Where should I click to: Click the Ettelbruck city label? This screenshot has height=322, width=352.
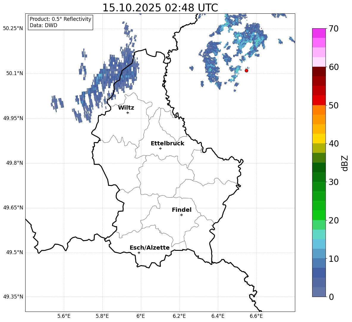(x=167, y=144)
